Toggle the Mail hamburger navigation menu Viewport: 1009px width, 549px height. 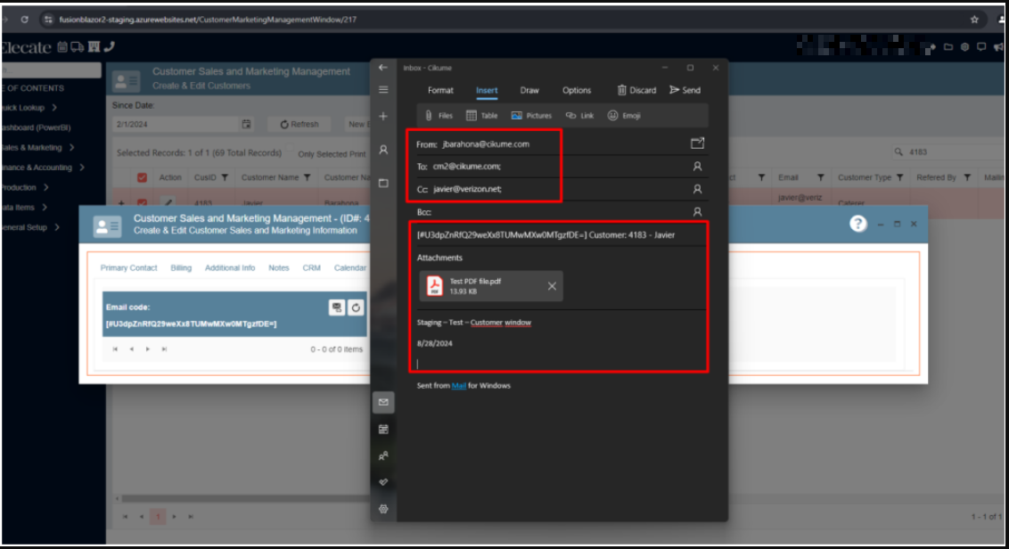(x=383, y=90)
